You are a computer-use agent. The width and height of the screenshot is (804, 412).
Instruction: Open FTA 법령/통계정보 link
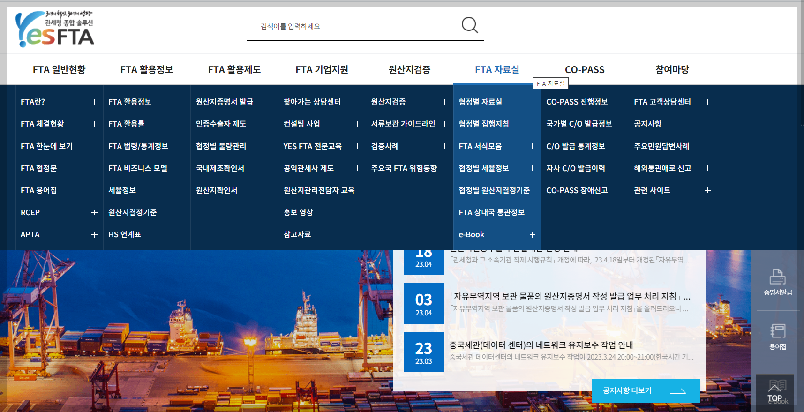[138, 146]
